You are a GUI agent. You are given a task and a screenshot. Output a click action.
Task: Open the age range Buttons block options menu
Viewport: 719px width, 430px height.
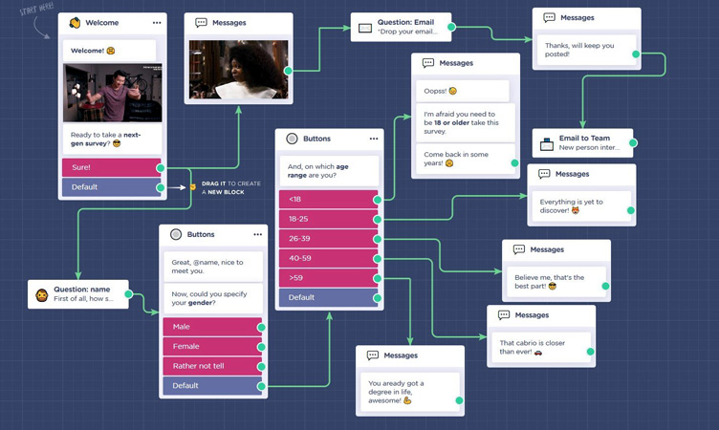373,140
